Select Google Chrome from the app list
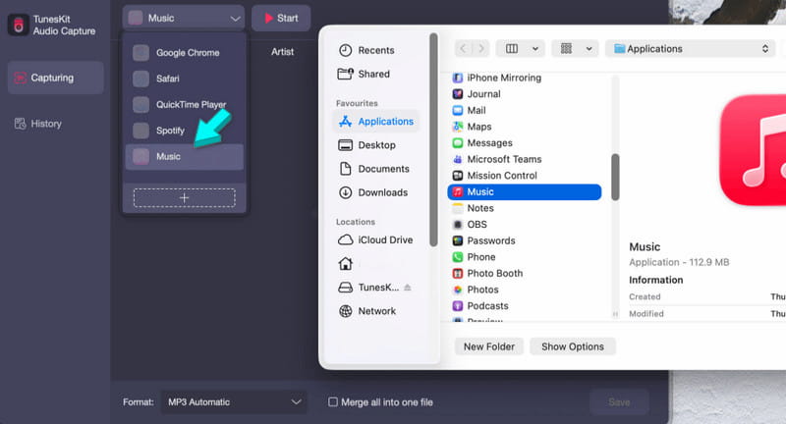This screenshot has height=424, width=786. (184, 53)
